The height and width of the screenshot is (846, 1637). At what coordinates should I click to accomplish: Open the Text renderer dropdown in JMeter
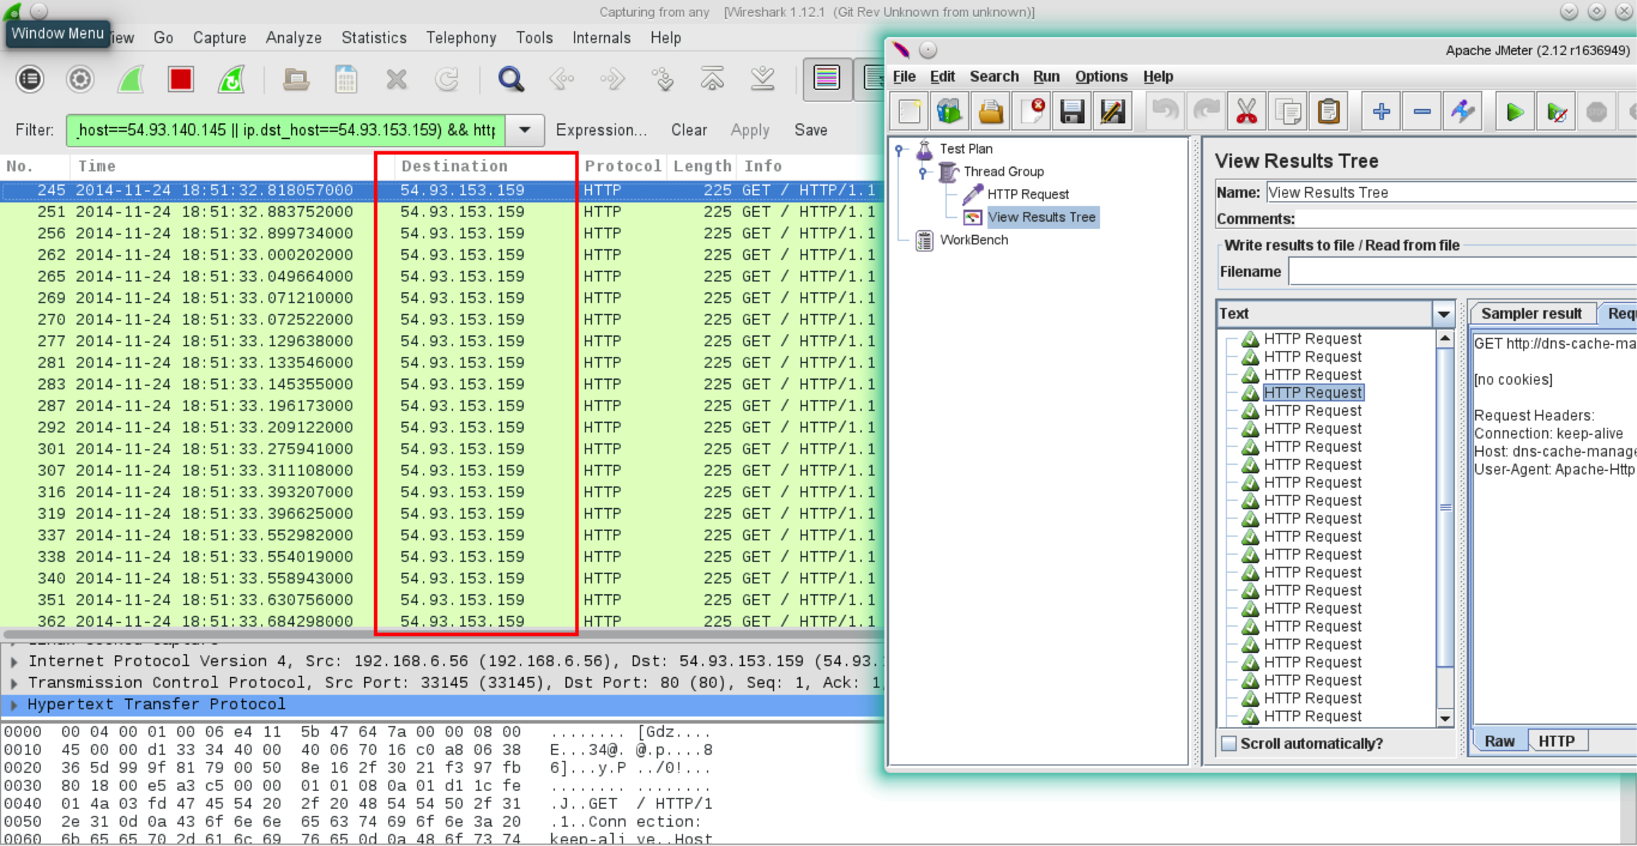(1444, 314)
